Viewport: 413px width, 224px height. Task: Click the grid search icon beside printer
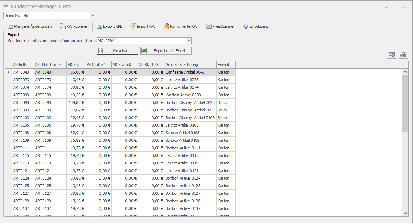(x=392, y=55)
